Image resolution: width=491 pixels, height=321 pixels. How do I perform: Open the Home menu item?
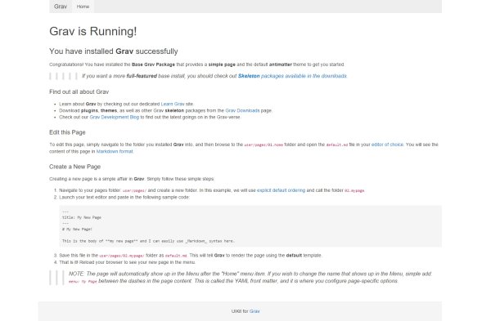click(x=83, y=7)
